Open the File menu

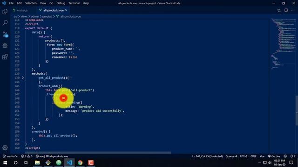11,3
